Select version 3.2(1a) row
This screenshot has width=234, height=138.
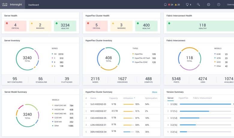click(x=199, y=132)
